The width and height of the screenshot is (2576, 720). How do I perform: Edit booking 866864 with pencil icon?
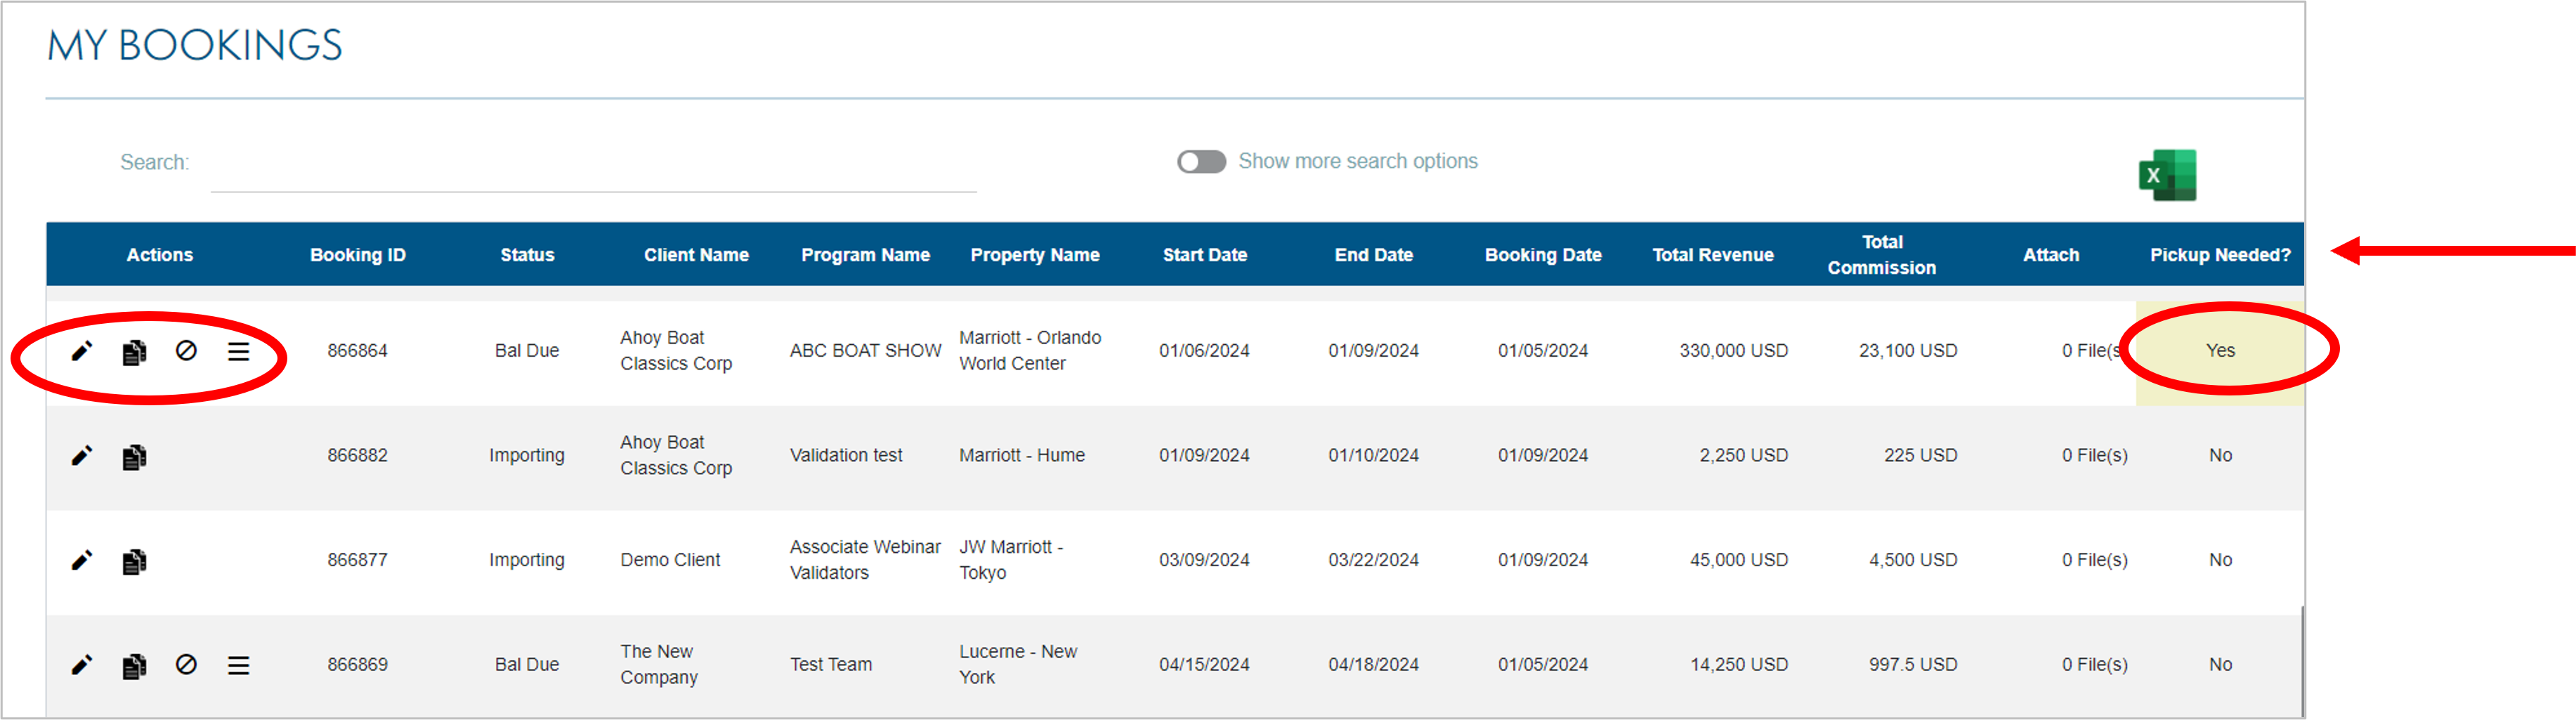pos(82,351)
